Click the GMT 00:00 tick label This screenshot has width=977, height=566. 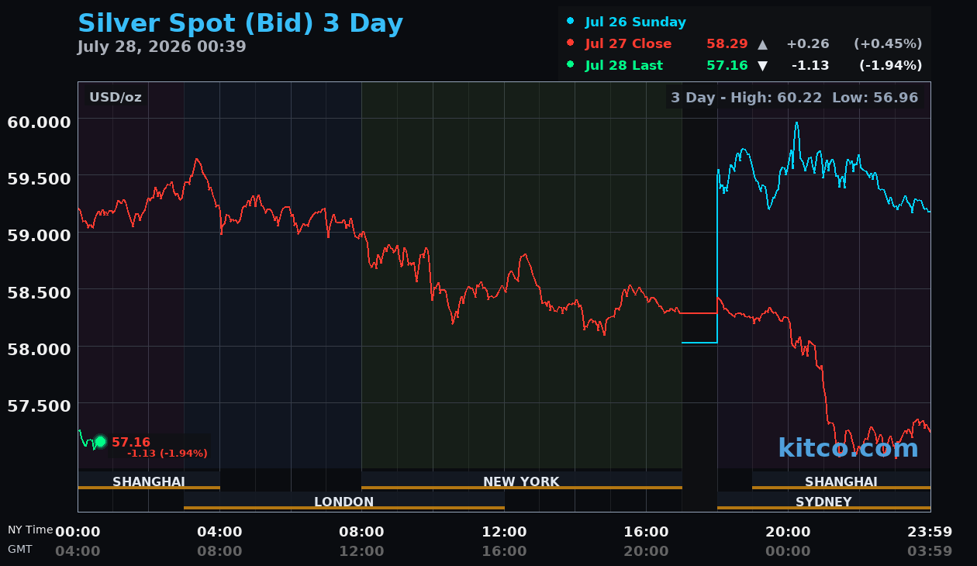coord(788,551)
